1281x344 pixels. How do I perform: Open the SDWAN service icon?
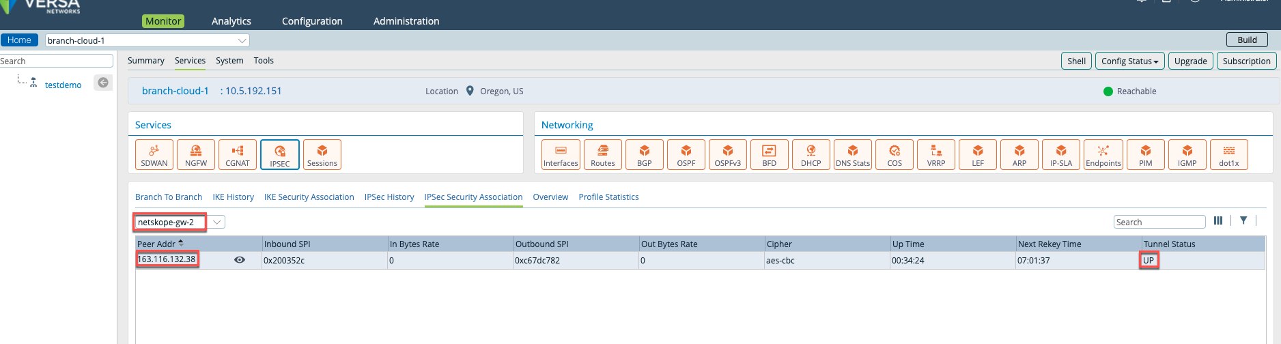154,155
